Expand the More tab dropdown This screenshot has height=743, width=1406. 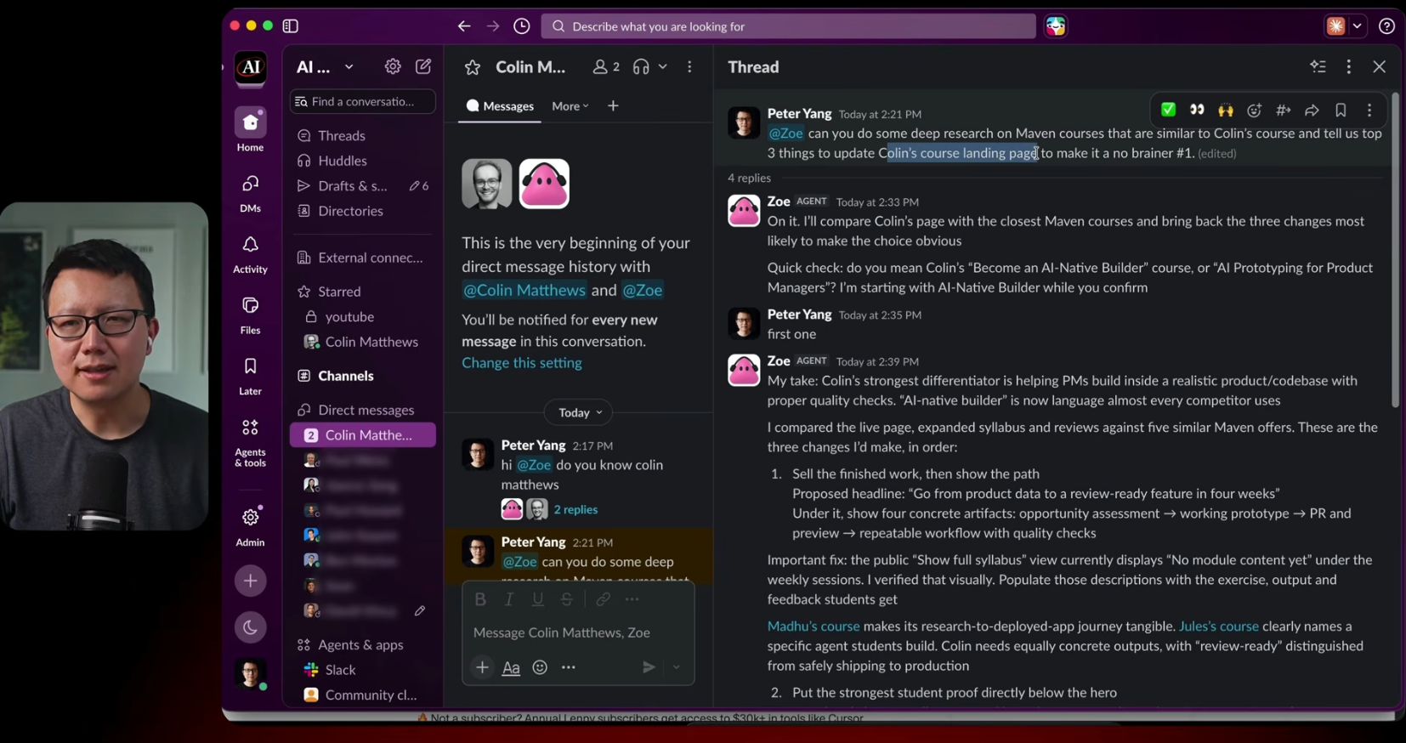(x=570, y=106)
